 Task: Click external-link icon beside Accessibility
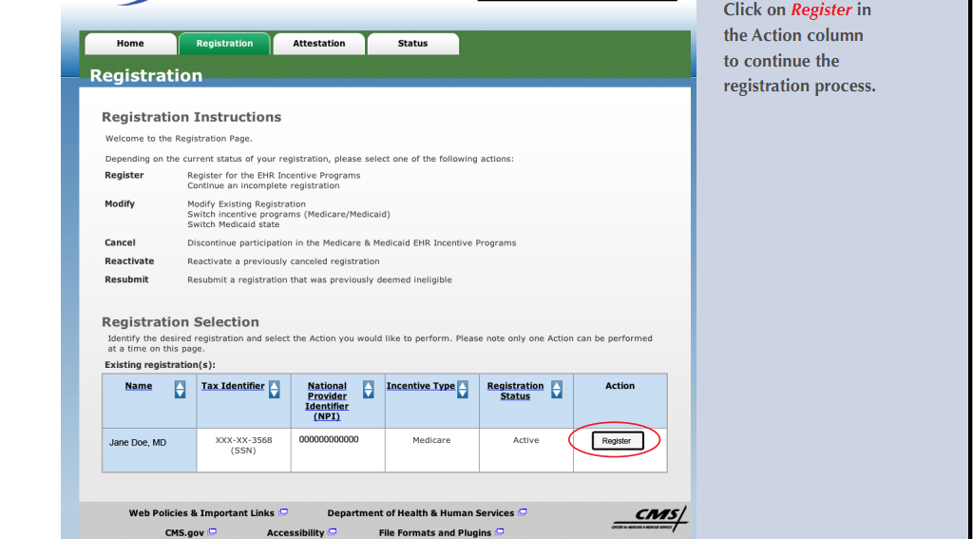(x=332, y=532)
